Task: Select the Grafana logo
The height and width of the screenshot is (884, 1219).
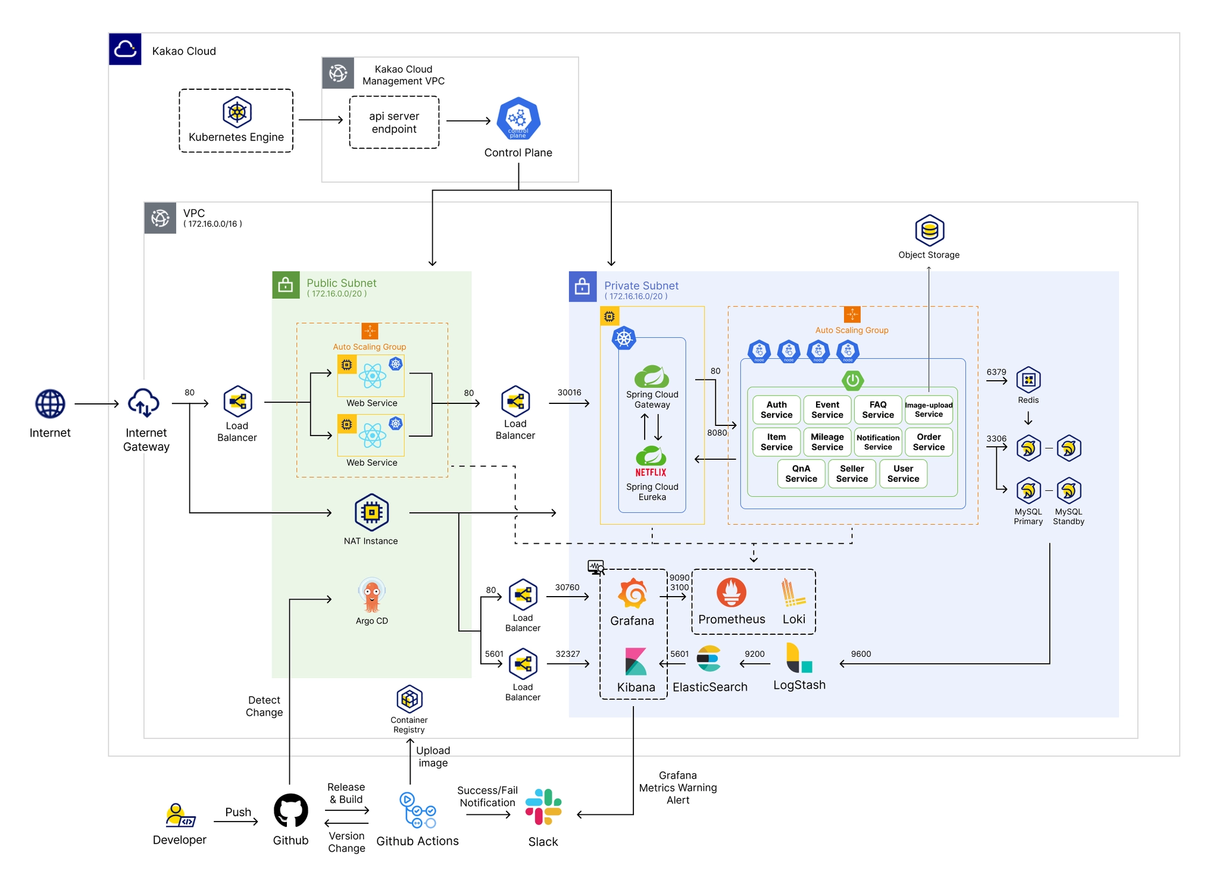Action: (632, 593)
